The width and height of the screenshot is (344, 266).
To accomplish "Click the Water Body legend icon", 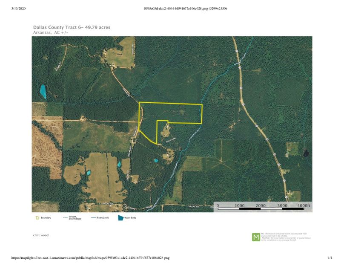I will click(121, 218).
